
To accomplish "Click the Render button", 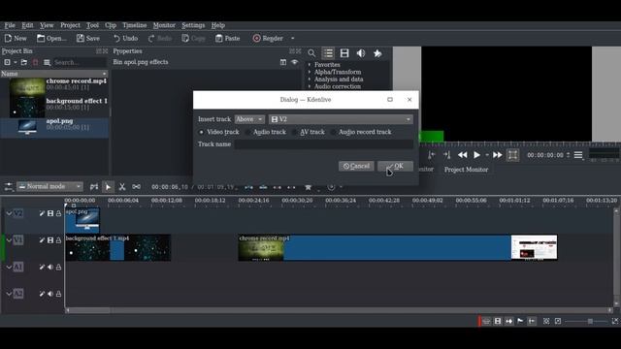I will click(x=268, y=39).
